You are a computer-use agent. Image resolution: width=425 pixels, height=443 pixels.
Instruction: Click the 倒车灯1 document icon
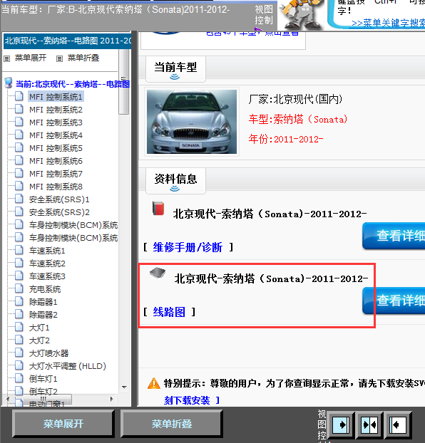[19, 379]
